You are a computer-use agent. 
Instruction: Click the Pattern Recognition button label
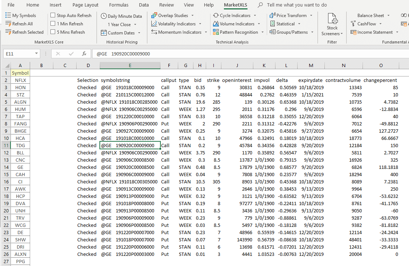point(239,32)
